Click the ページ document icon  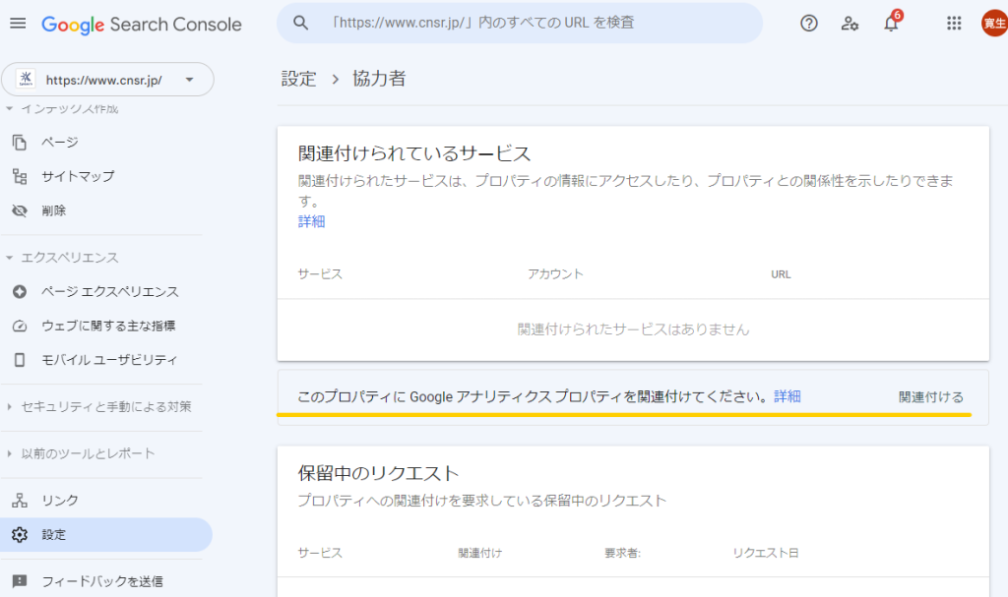[20, 142]
